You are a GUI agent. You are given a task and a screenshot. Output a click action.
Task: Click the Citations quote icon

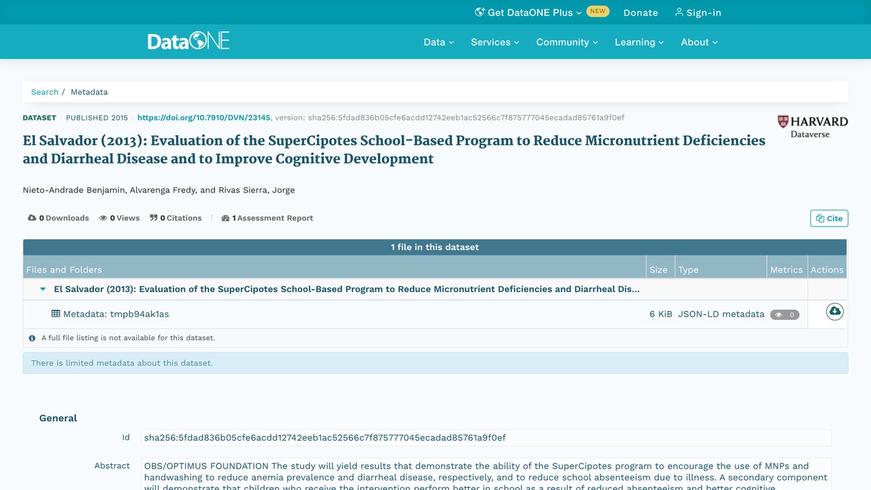tap(154, 218)
